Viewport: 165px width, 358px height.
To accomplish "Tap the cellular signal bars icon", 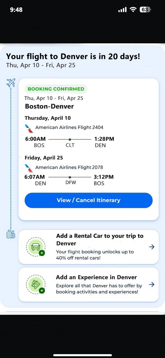I will coord(122,10).
